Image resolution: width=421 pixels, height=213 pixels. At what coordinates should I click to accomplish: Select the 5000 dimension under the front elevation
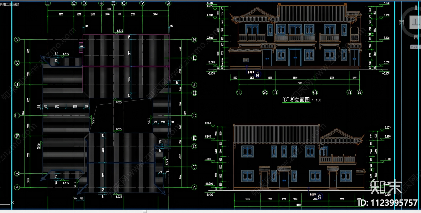tap(332, 78)
